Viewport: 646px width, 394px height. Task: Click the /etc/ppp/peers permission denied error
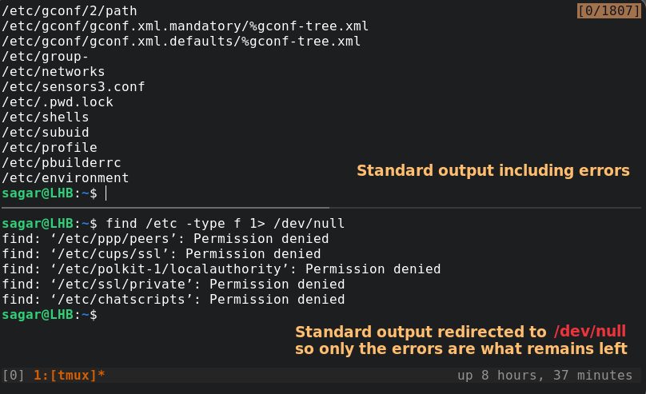click(x=165, y=239)
